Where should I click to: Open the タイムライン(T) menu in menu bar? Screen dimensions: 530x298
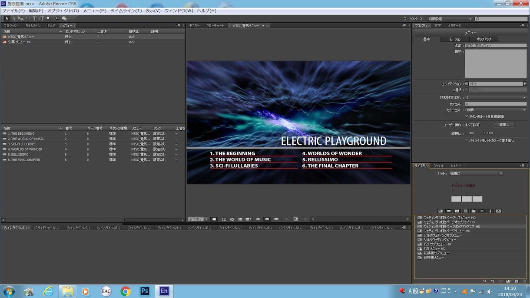tap(126, 10)
